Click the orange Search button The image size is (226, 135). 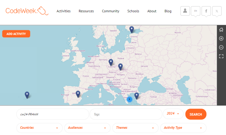point(196,114)
